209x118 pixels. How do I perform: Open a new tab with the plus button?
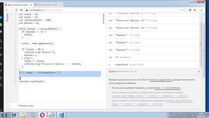tap(65, 5)
